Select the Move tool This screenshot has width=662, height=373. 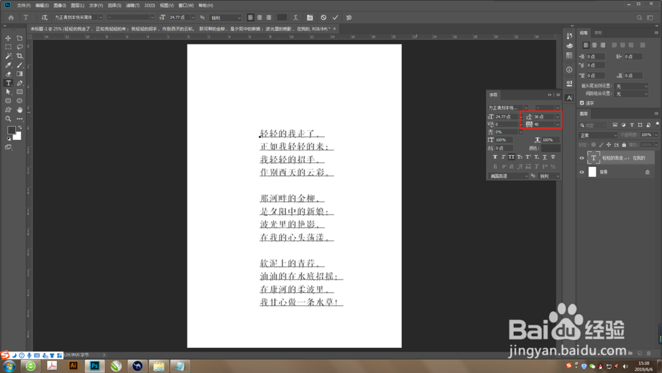tap(8, 38)
